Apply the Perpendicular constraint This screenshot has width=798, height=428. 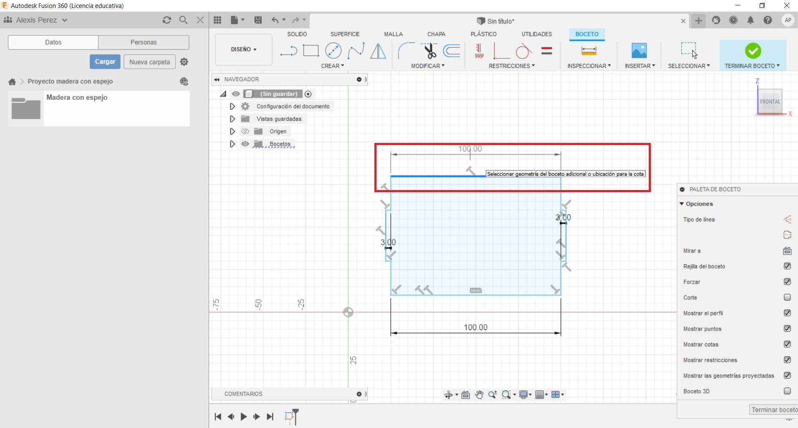pos(502,51)
